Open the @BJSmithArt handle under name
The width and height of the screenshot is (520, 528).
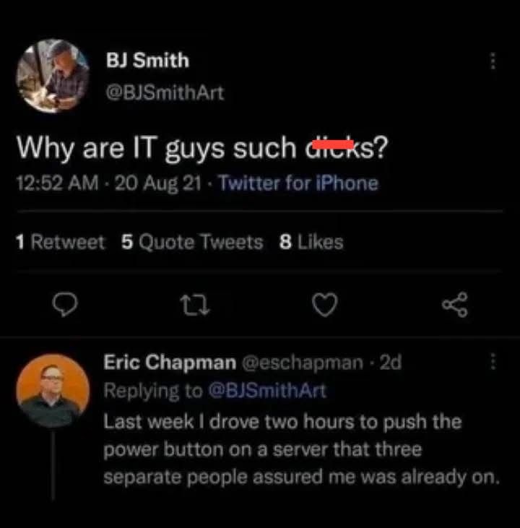tap(165, 92)
